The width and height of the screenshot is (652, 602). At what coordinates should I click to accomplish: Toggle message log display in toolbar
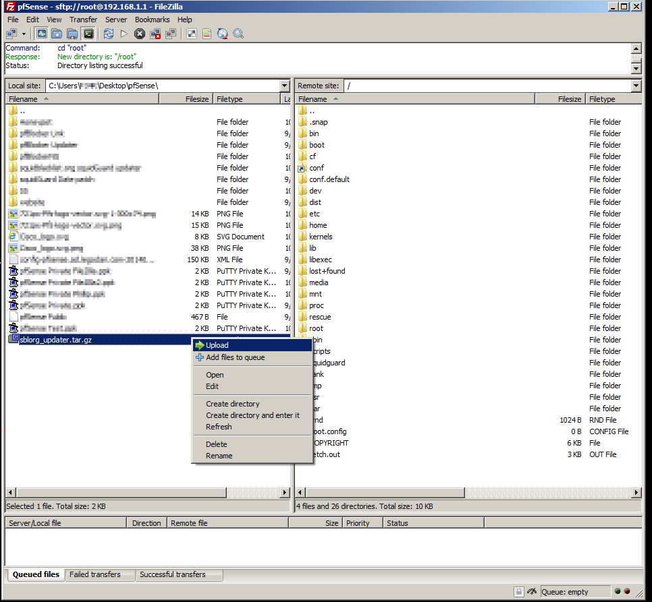click(42, 34)
